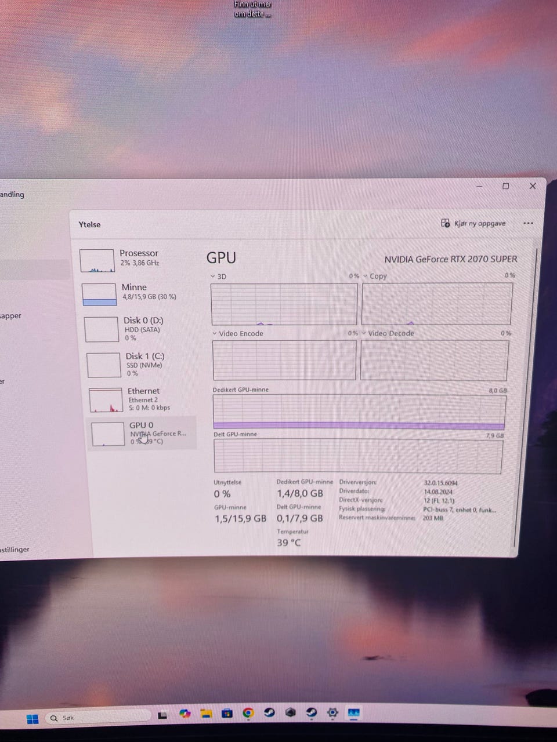Open File Explorer from the taskbar

click(206, 714)
